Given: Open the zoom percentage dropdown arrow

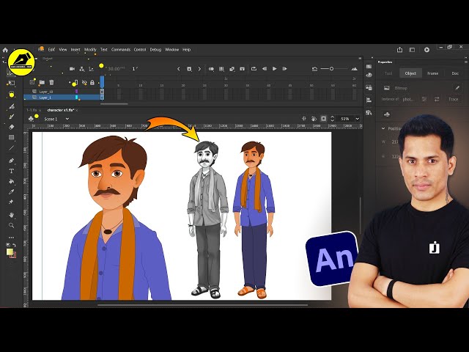Looking at the screenshot, I should pyautogui.click(x=357, y=119).
